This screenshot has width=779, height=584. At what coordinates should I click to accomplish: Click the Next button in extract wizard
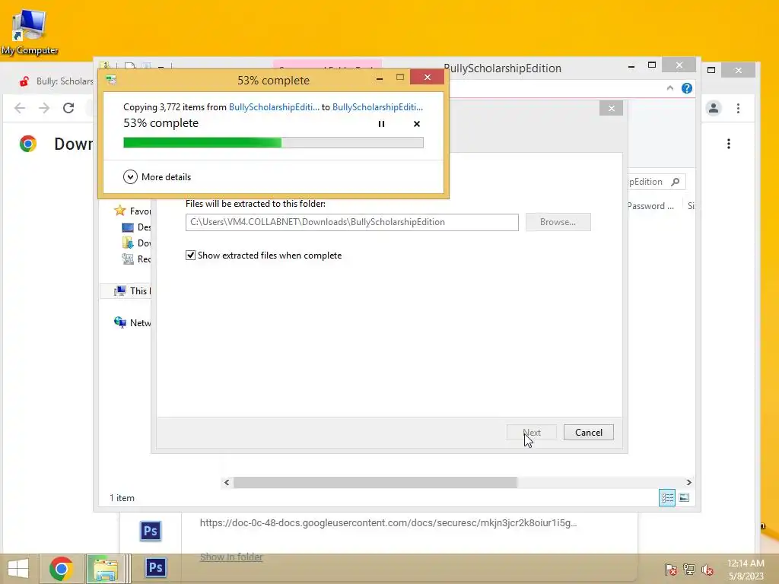[x=532, y=433]
